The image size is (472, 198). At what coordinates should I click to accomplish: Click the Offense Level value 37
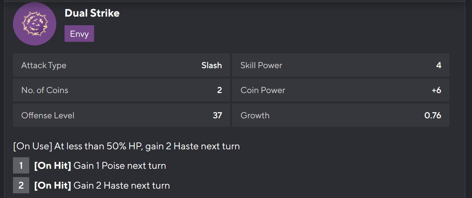coord(217,115)
